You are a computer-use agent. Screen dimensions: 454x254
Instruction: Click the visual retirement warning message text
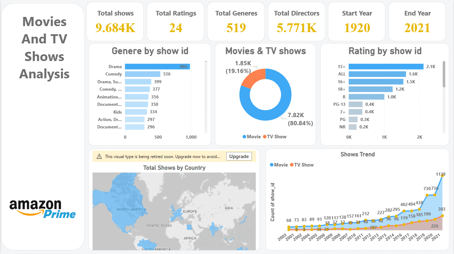(163, 156)
